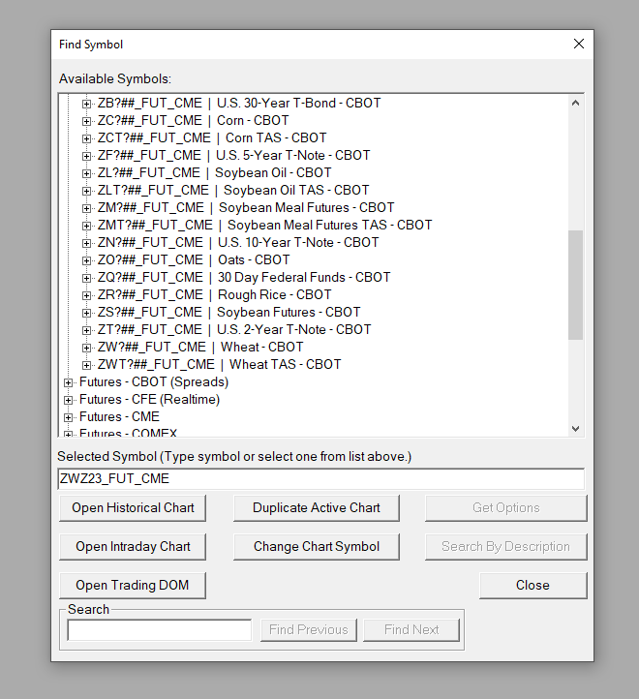The height and width of the screenshot is (699, 639).
Task: Focus the Search text box
Action: 160,630
